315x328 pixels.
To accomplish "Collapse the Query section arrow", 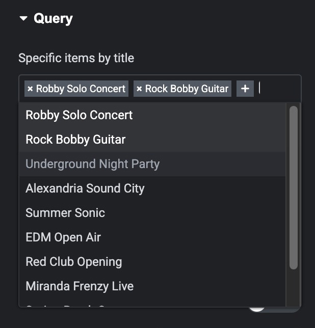I will 23,19.
